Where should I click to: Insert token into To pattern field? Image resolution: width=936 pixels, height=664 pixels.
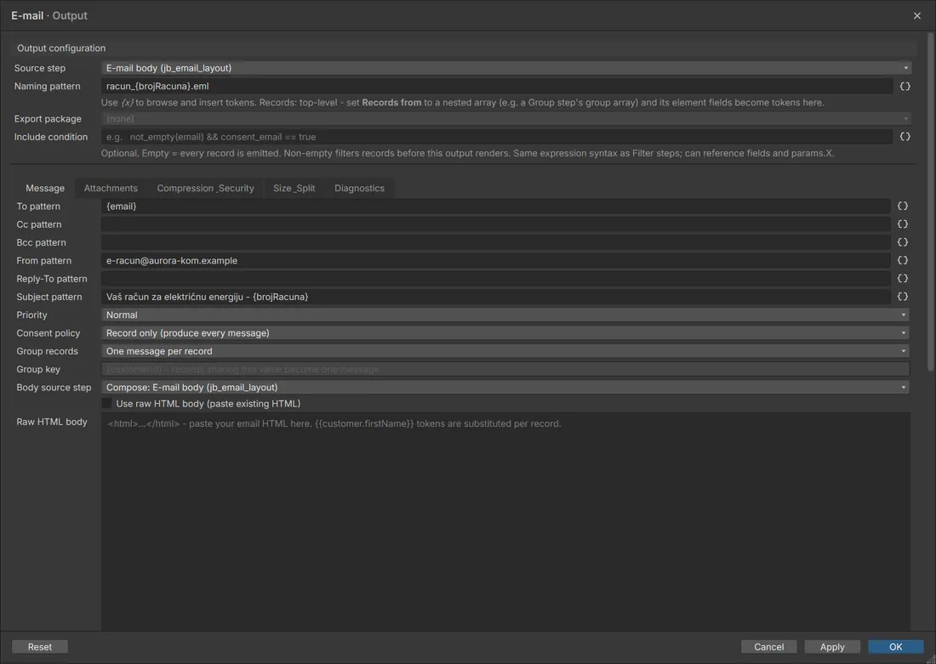(x=903, y=206)
